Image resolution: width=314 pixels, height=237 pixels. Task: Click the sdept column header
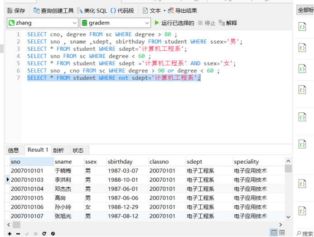coord(209,162)
